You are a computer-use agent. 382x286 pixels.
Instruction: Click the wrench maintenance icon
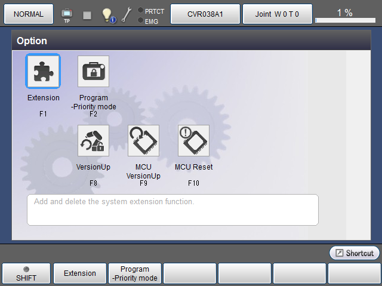pyautogui.click(x=126, y=14)
